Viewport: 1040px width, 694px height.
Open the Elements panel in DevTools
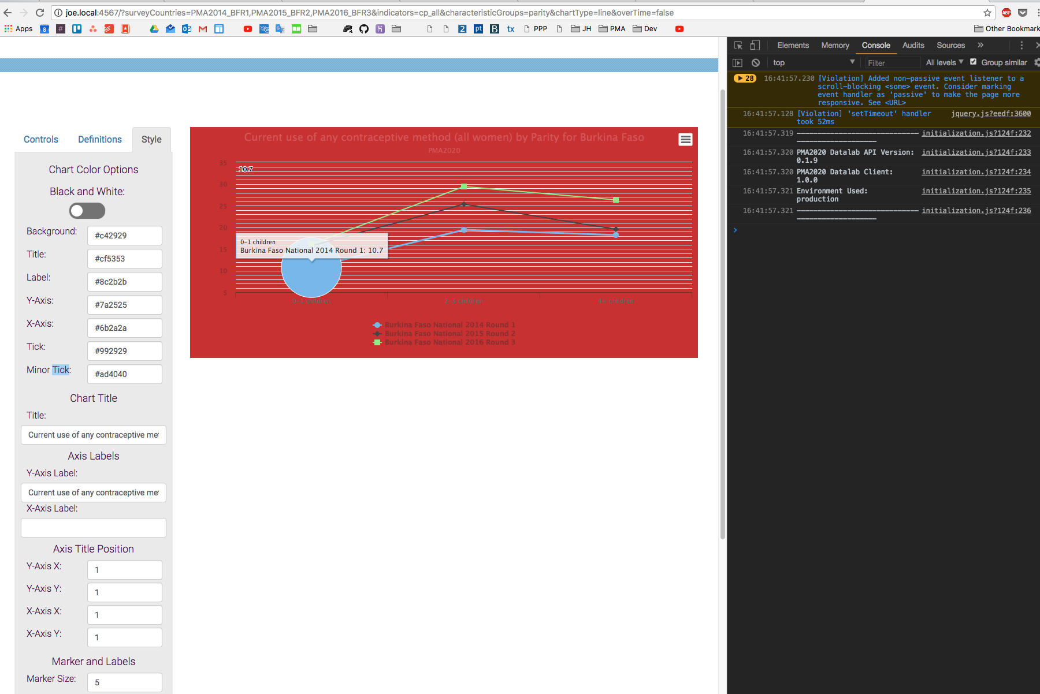[x=793, y=45]
